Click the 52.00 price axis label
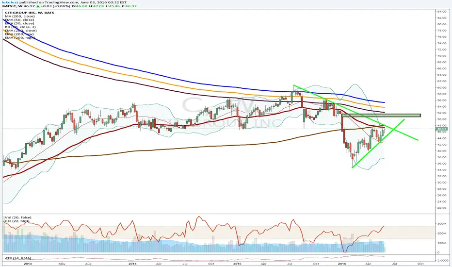The image size is (452, 267). (442, 113)
